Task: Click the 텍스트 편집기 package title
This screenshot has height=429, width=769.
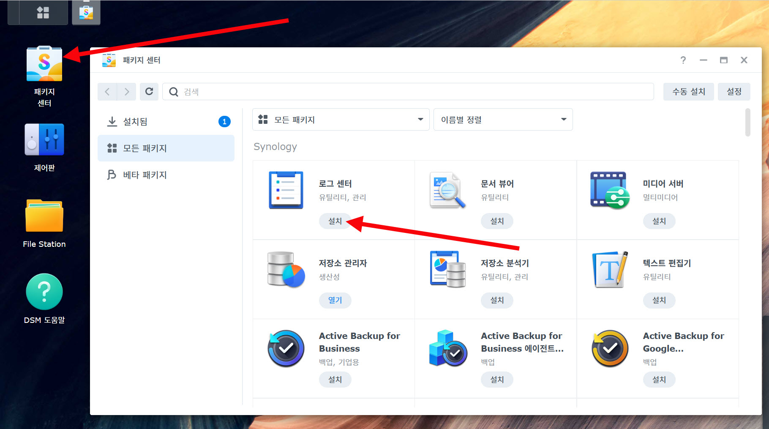Action: (x=667, y=263)
